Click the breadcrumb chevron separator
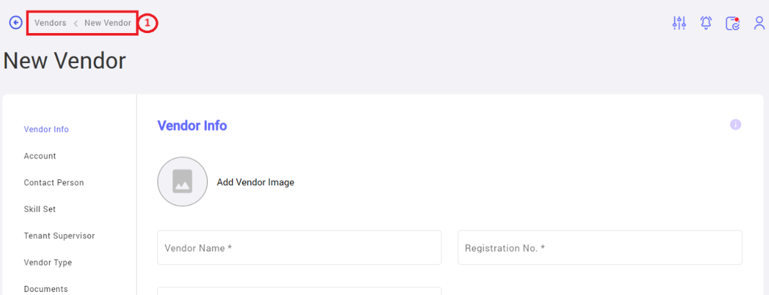Image resolution: width=769 pixels, height=295 pixels. click(x=75, y=23)
